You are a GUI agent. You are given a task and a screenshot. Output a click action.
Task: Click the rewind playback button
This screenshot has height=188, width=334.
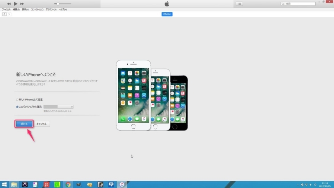pos(9,4)
